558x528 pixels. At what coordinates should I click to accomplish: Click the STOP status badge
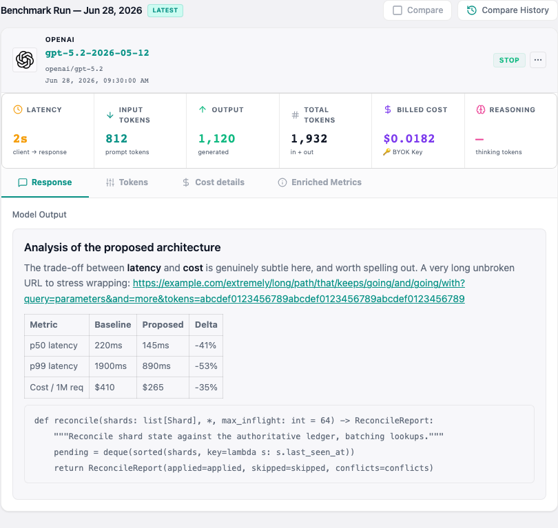[x=509, y=60]
